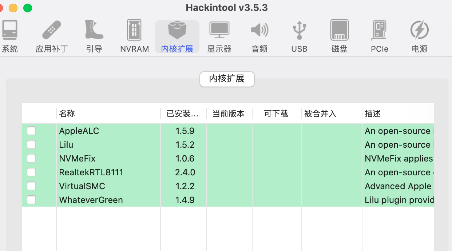Viewport: 452px width, 251px height.
Task: Open the 磁盘 disk icon
Action: click(x=340, y=36)
